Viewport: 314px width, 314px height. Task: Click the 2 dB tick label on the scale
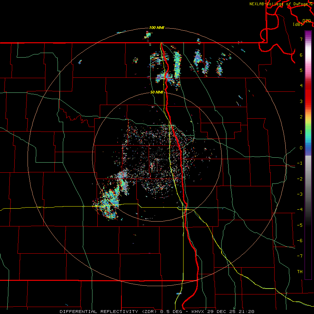coord(301,117)
